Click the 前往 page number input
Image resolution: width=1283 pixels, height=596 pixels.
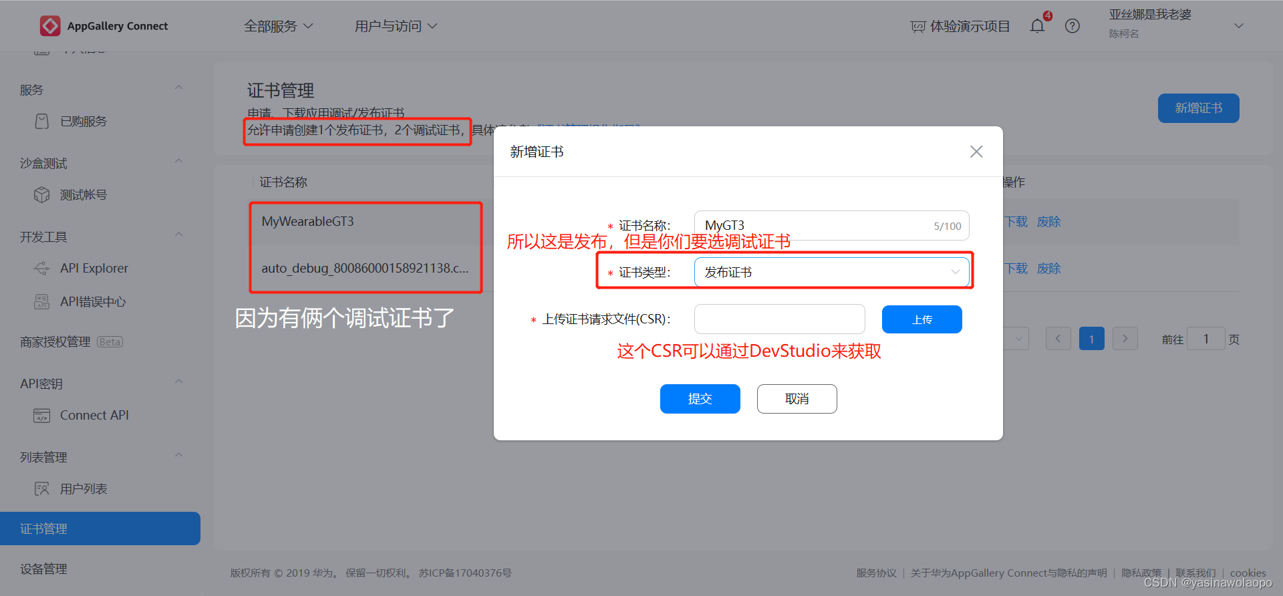(1206, 339)
